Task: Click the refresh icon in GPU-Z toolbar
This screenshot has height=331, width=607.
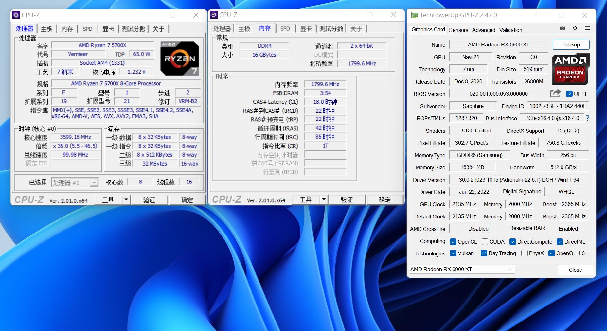Action: [575, 28]
